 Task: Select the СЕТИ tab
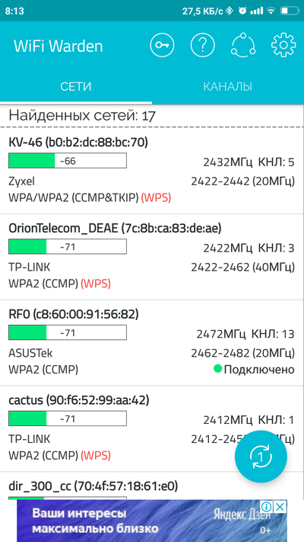pos(76,86)
